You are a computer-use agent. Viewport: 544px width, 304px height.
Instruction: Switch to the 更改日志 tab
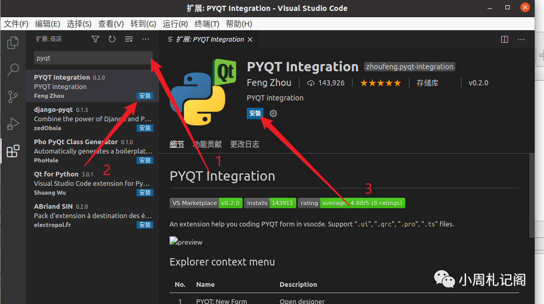click(x=245, y=144)
